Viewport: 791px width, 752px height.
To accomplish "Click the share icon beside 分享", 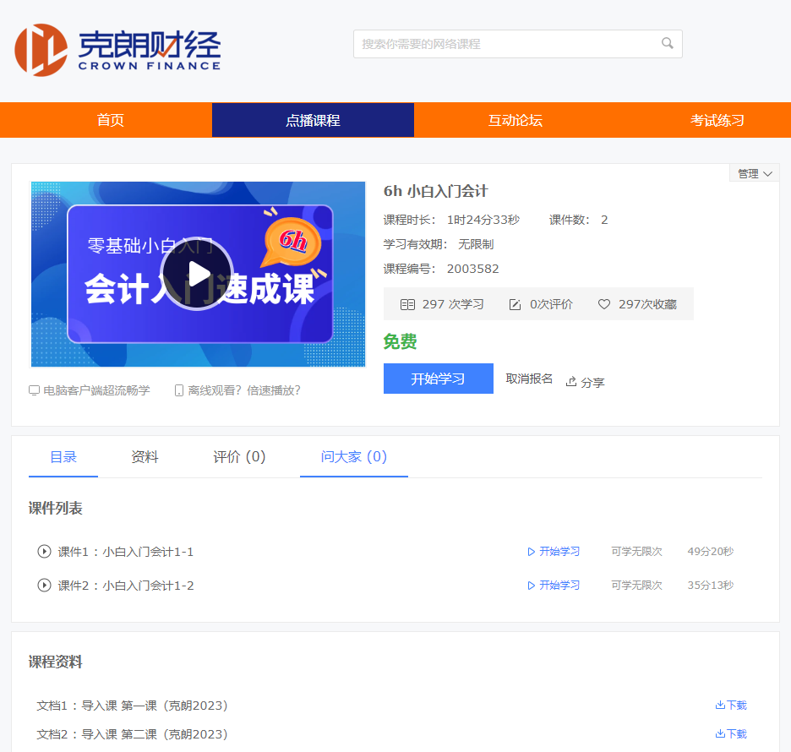I will 571,382.
